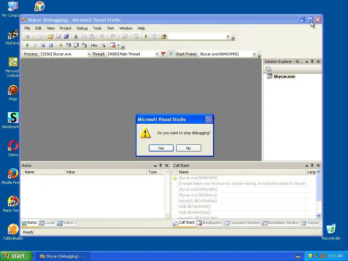Toggle Hex display mode
Viewport: 348px width, 261px height.
pyautogui.click(x=94, y=45)
